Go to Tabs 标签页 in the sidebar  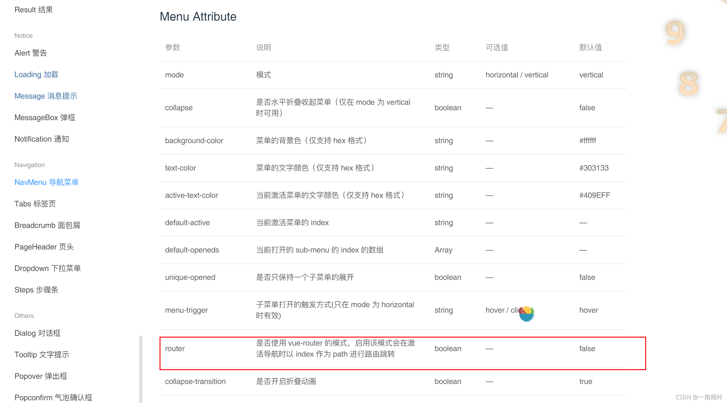pos(35,204)
